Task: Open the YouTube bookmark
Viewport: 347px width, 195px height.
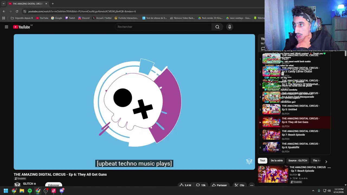Action: pyautogui.click(x=42, y=18)
